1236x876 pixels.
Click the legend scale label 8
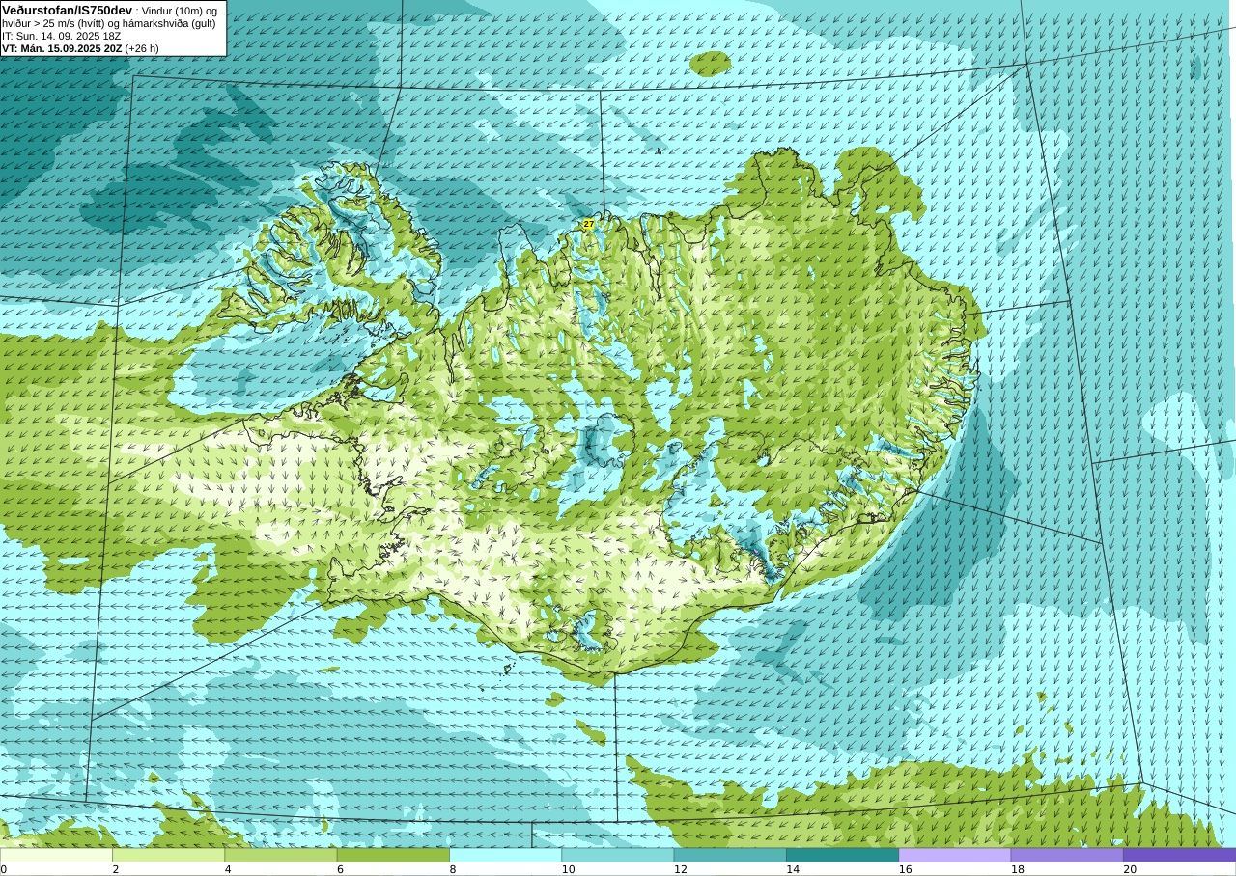[453, 869]
